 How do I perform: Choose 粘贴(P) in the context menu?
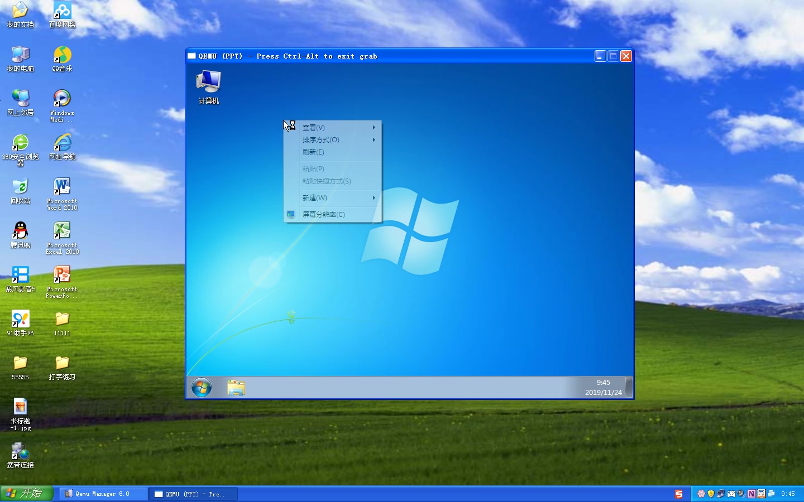[x=333, y=169]
